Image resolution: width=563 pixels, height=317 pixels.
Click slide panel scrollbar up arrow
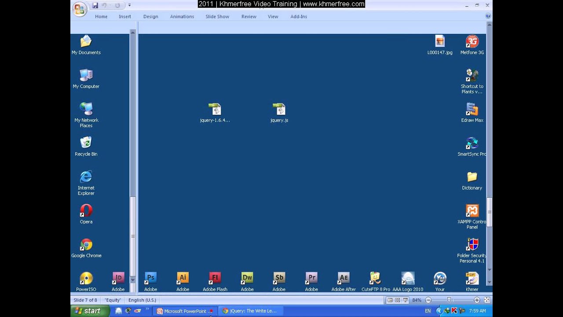133,32
